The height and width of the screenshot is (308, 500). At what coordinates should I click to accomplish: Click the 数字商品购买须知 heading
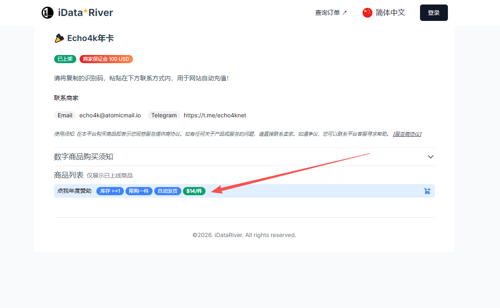(84, 157)
